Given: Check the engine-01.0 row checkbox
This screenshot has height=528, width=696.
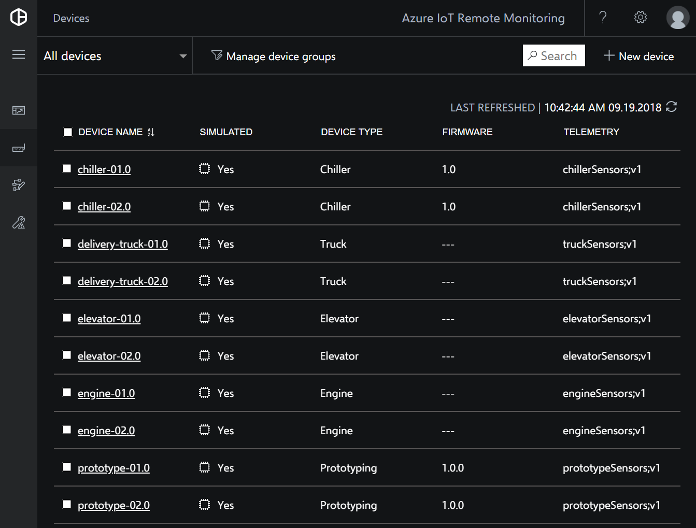Looking at the screenshot, I should pyautogui.click(x=67, y=392).
